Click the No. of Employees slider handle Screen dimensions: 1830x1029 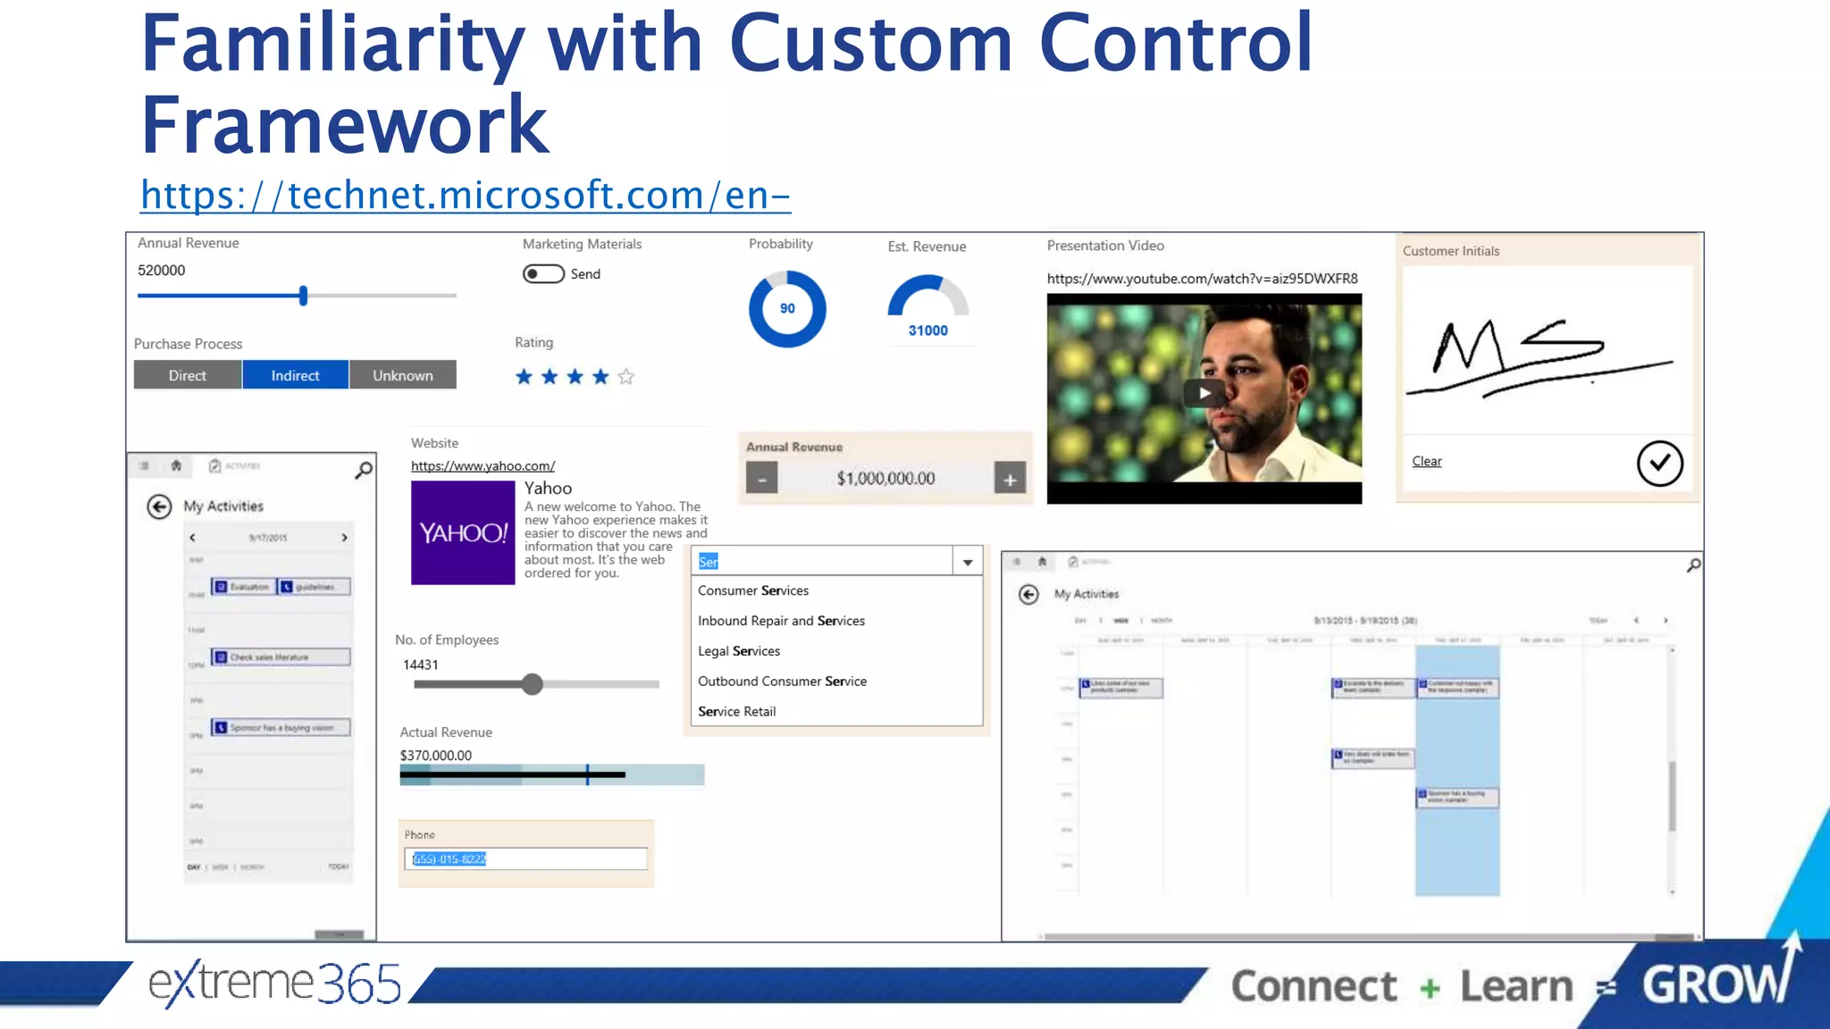533,684
